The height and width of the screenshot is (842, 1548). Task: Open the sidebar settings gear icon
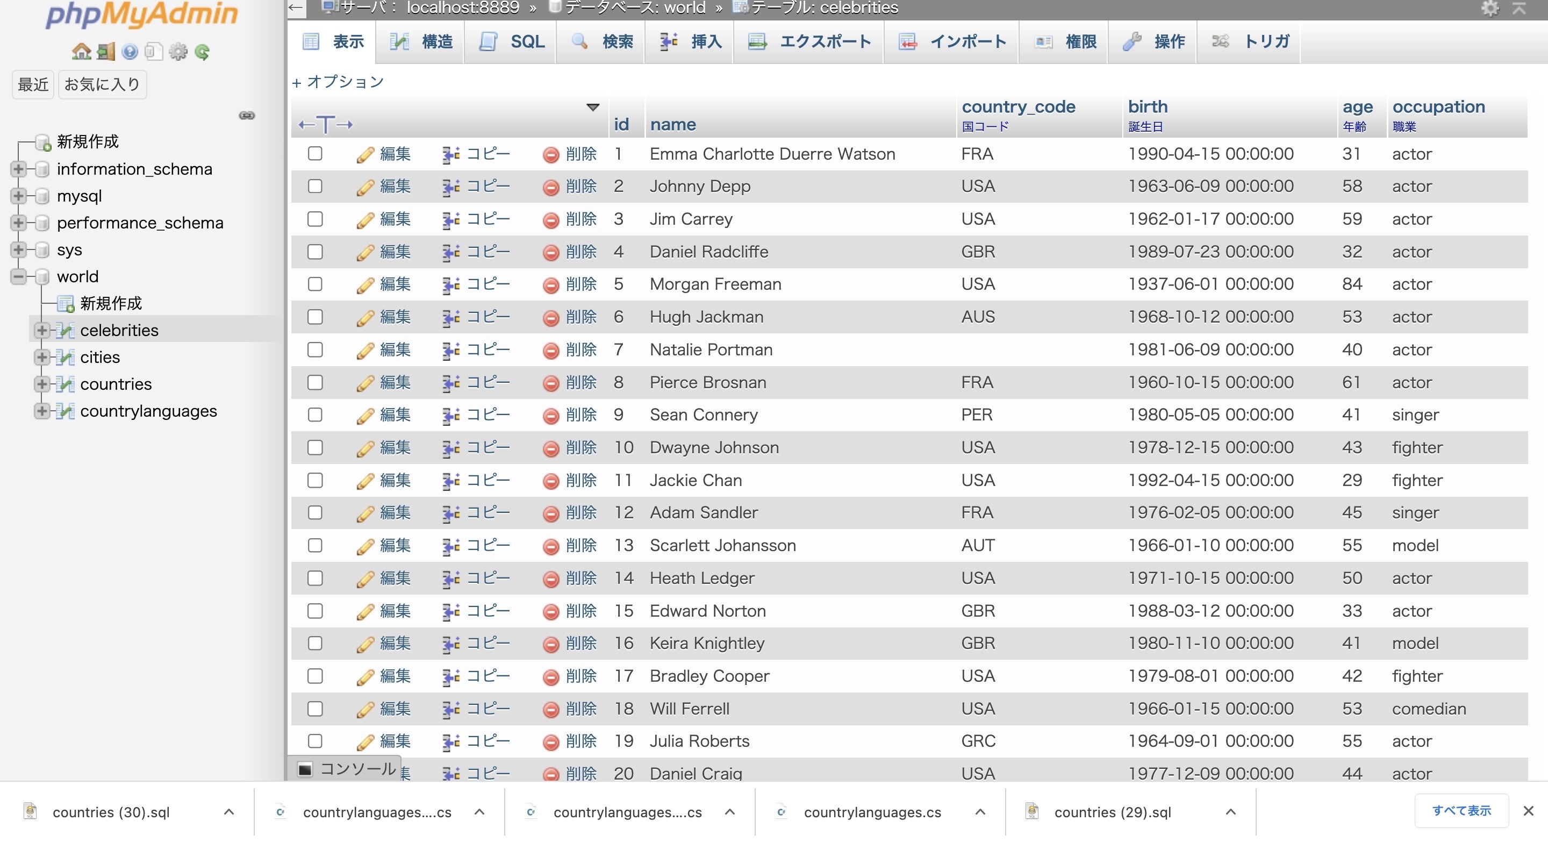[x=178, y=52]
